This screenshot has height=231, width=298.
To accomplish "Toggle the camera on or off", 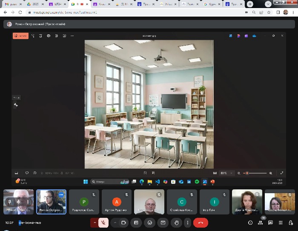I will 124,223.
